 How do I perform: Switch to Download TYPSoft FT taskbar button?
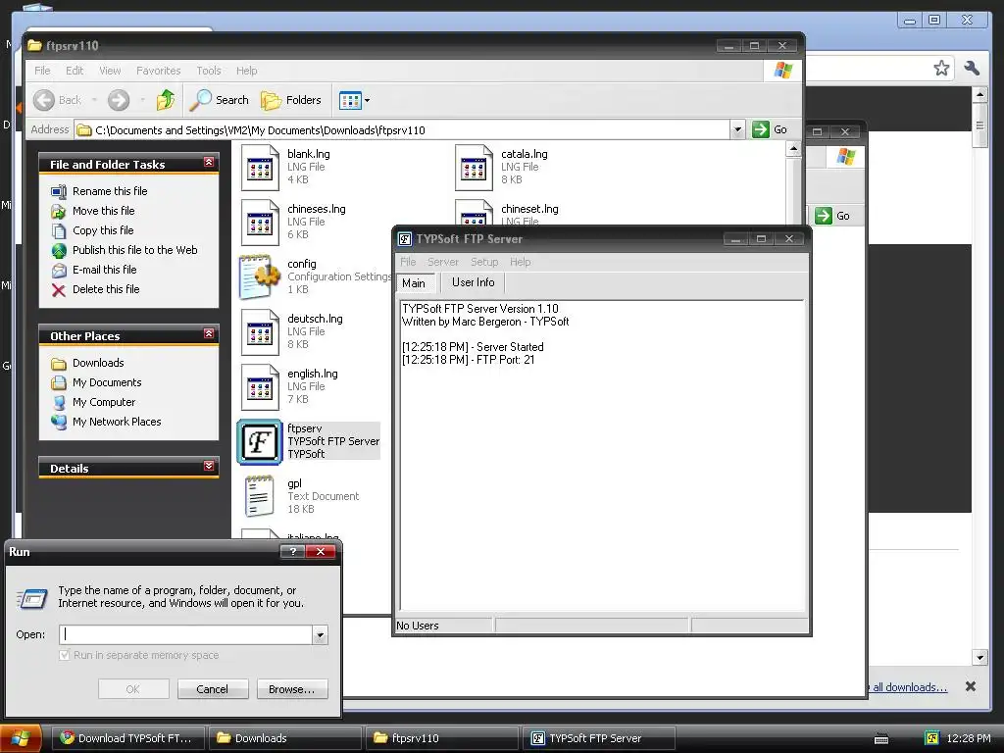pos(128,738)
